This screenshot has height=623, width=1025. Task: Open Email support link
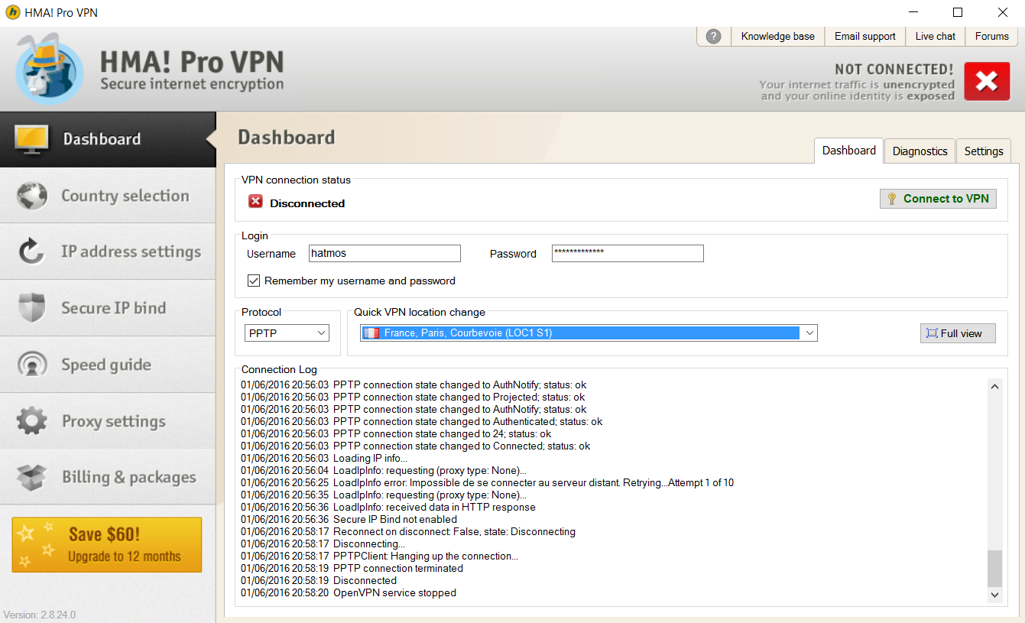point(864,36)
